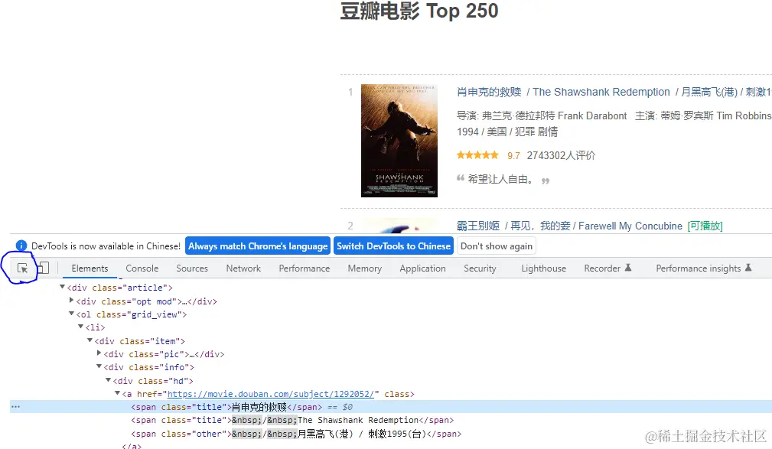772x449 pixels.
Task: Click rank number 1 beside Shawshank poster
Action: (350, 92)
